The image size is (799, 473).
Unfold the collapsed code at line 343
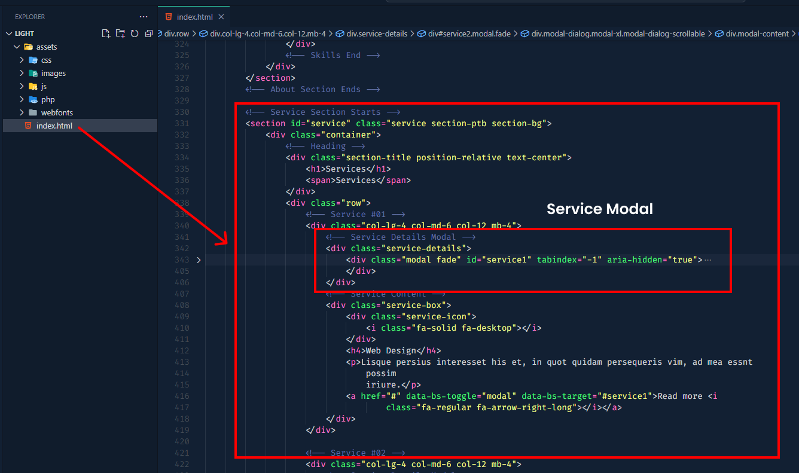199,260
